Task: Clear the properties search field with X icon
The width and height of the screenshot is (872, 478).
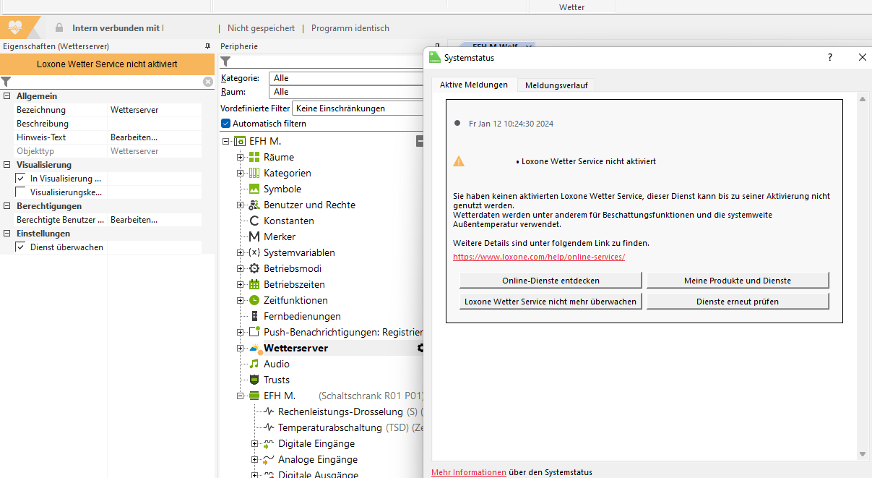Action: point(208,82)
